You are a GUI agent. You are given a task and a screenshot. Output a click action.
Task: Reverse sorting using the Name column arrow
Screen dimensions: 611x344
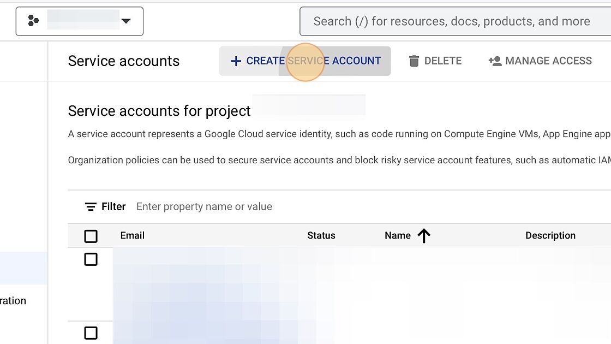[424, 235]
